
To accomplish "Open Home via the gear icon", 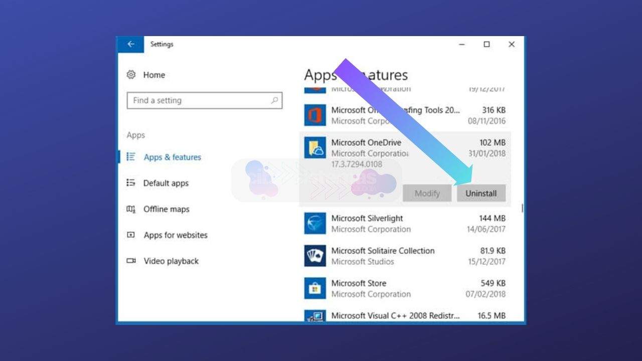I will 131,75.
